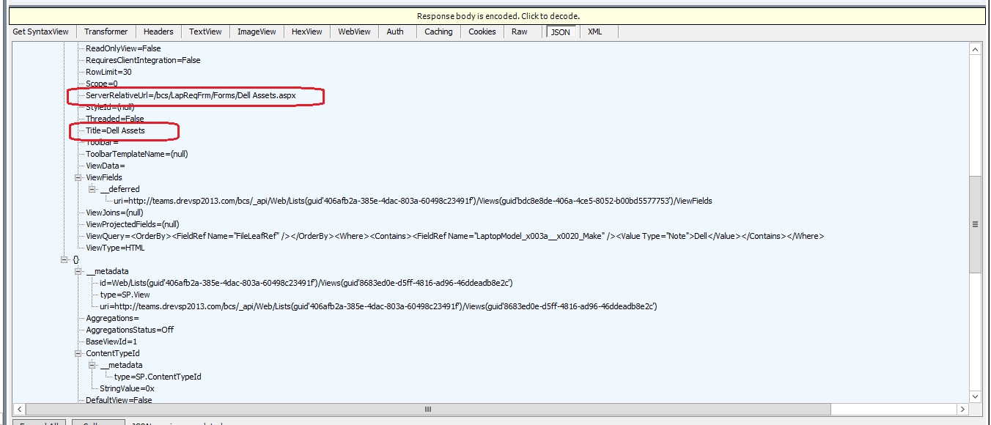This screenshot has width=991, height=425.
Task: Click the vertical scrollbar thumb
Action: (x=975, y=224)
